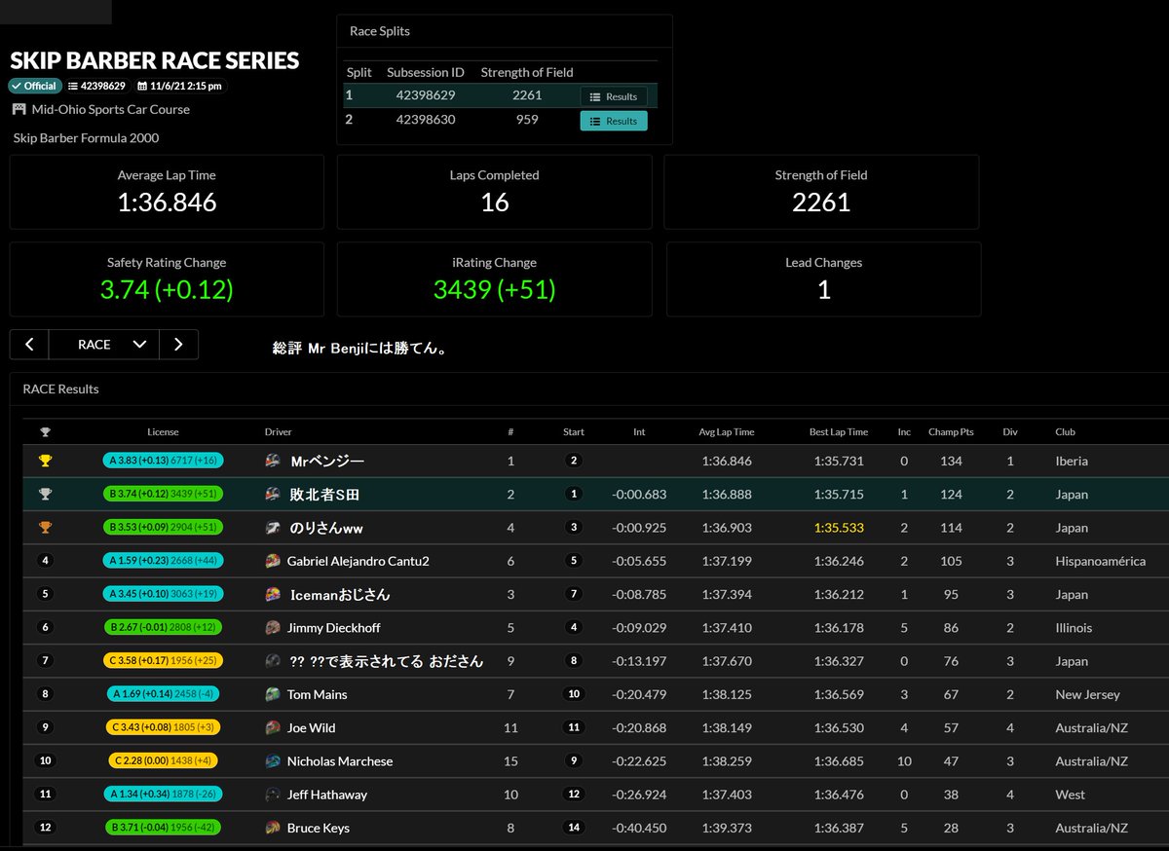Click the trophy icon in the table header
This screenshot has height=851, width=1169.
click(45, 432)
